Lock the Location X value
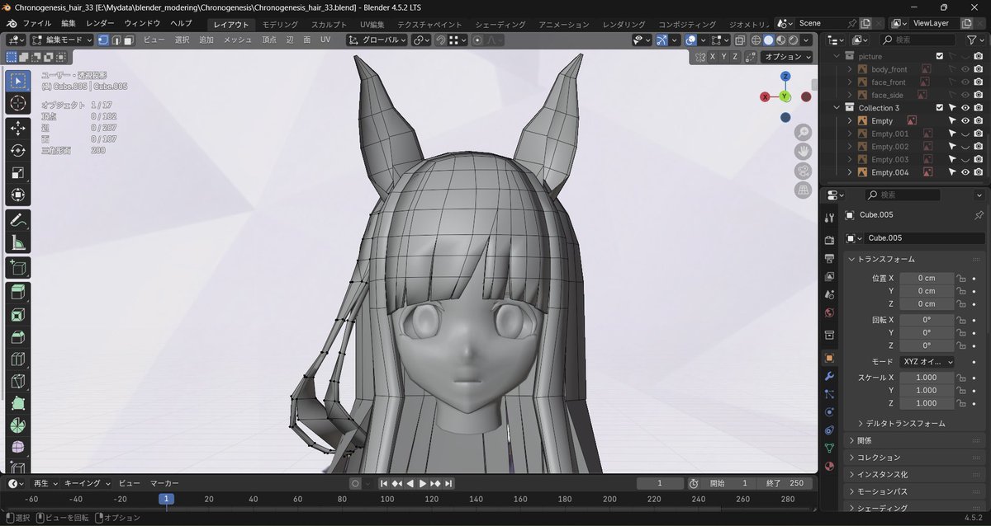991x526 pixels. [x=960, y=278]
